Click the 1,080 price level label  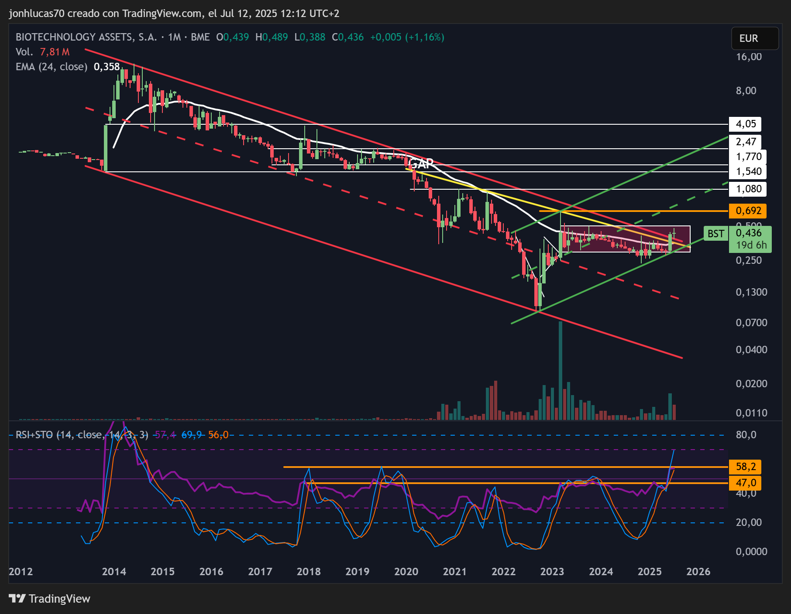pos(748,189)
